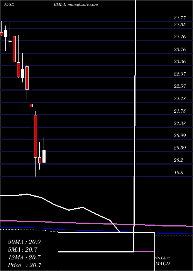Image resolution: width=193 pixels, height=271 pixels.
Task: Select the latest white candlestick near 20.59
Action: (x=44, y=156)
